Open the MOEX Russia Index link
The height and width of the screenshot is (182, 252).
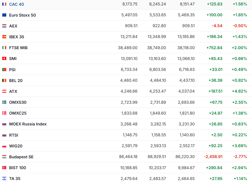28,124
